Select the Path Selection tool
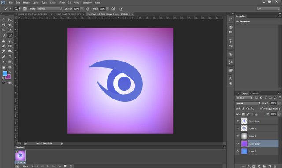Viewport: 282px width, 168px height. 4,62
